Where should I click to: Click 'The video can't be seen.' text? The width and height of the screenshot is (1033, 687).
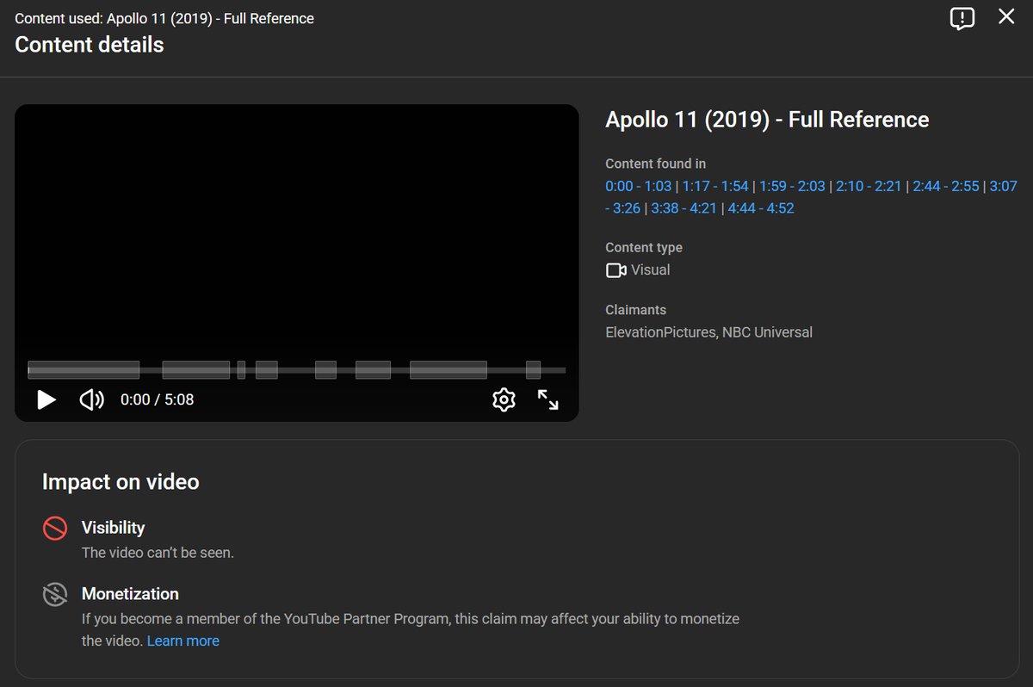(x=158, y=553)
